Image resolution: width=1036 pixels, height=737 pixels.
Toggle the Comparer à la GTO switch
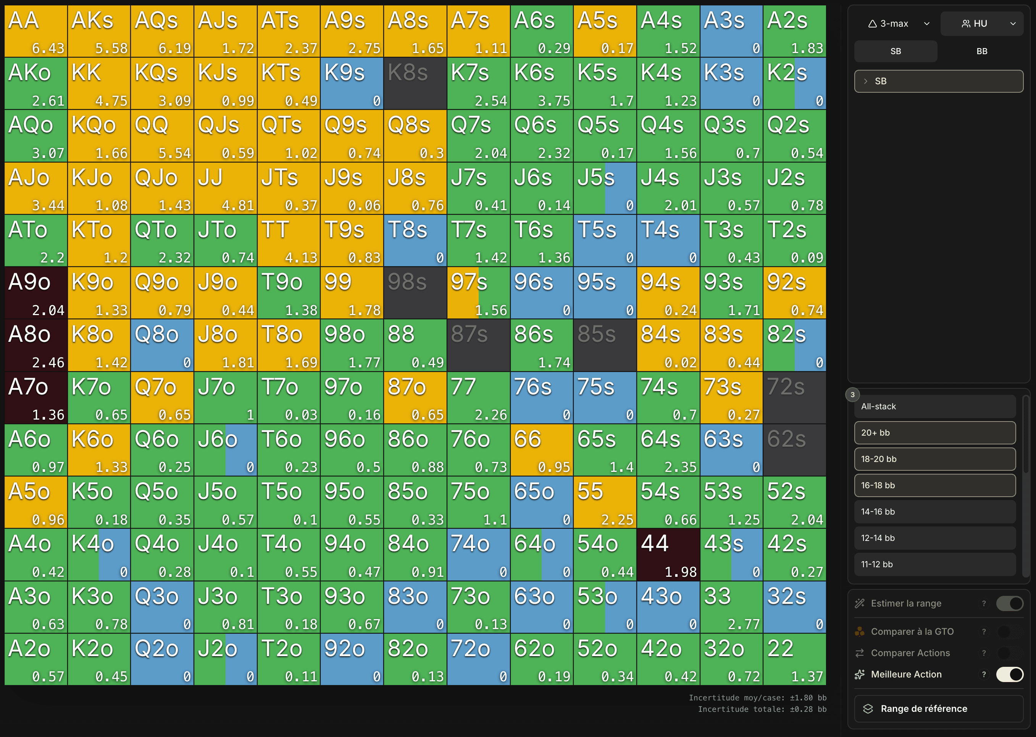coord(1010,632)
